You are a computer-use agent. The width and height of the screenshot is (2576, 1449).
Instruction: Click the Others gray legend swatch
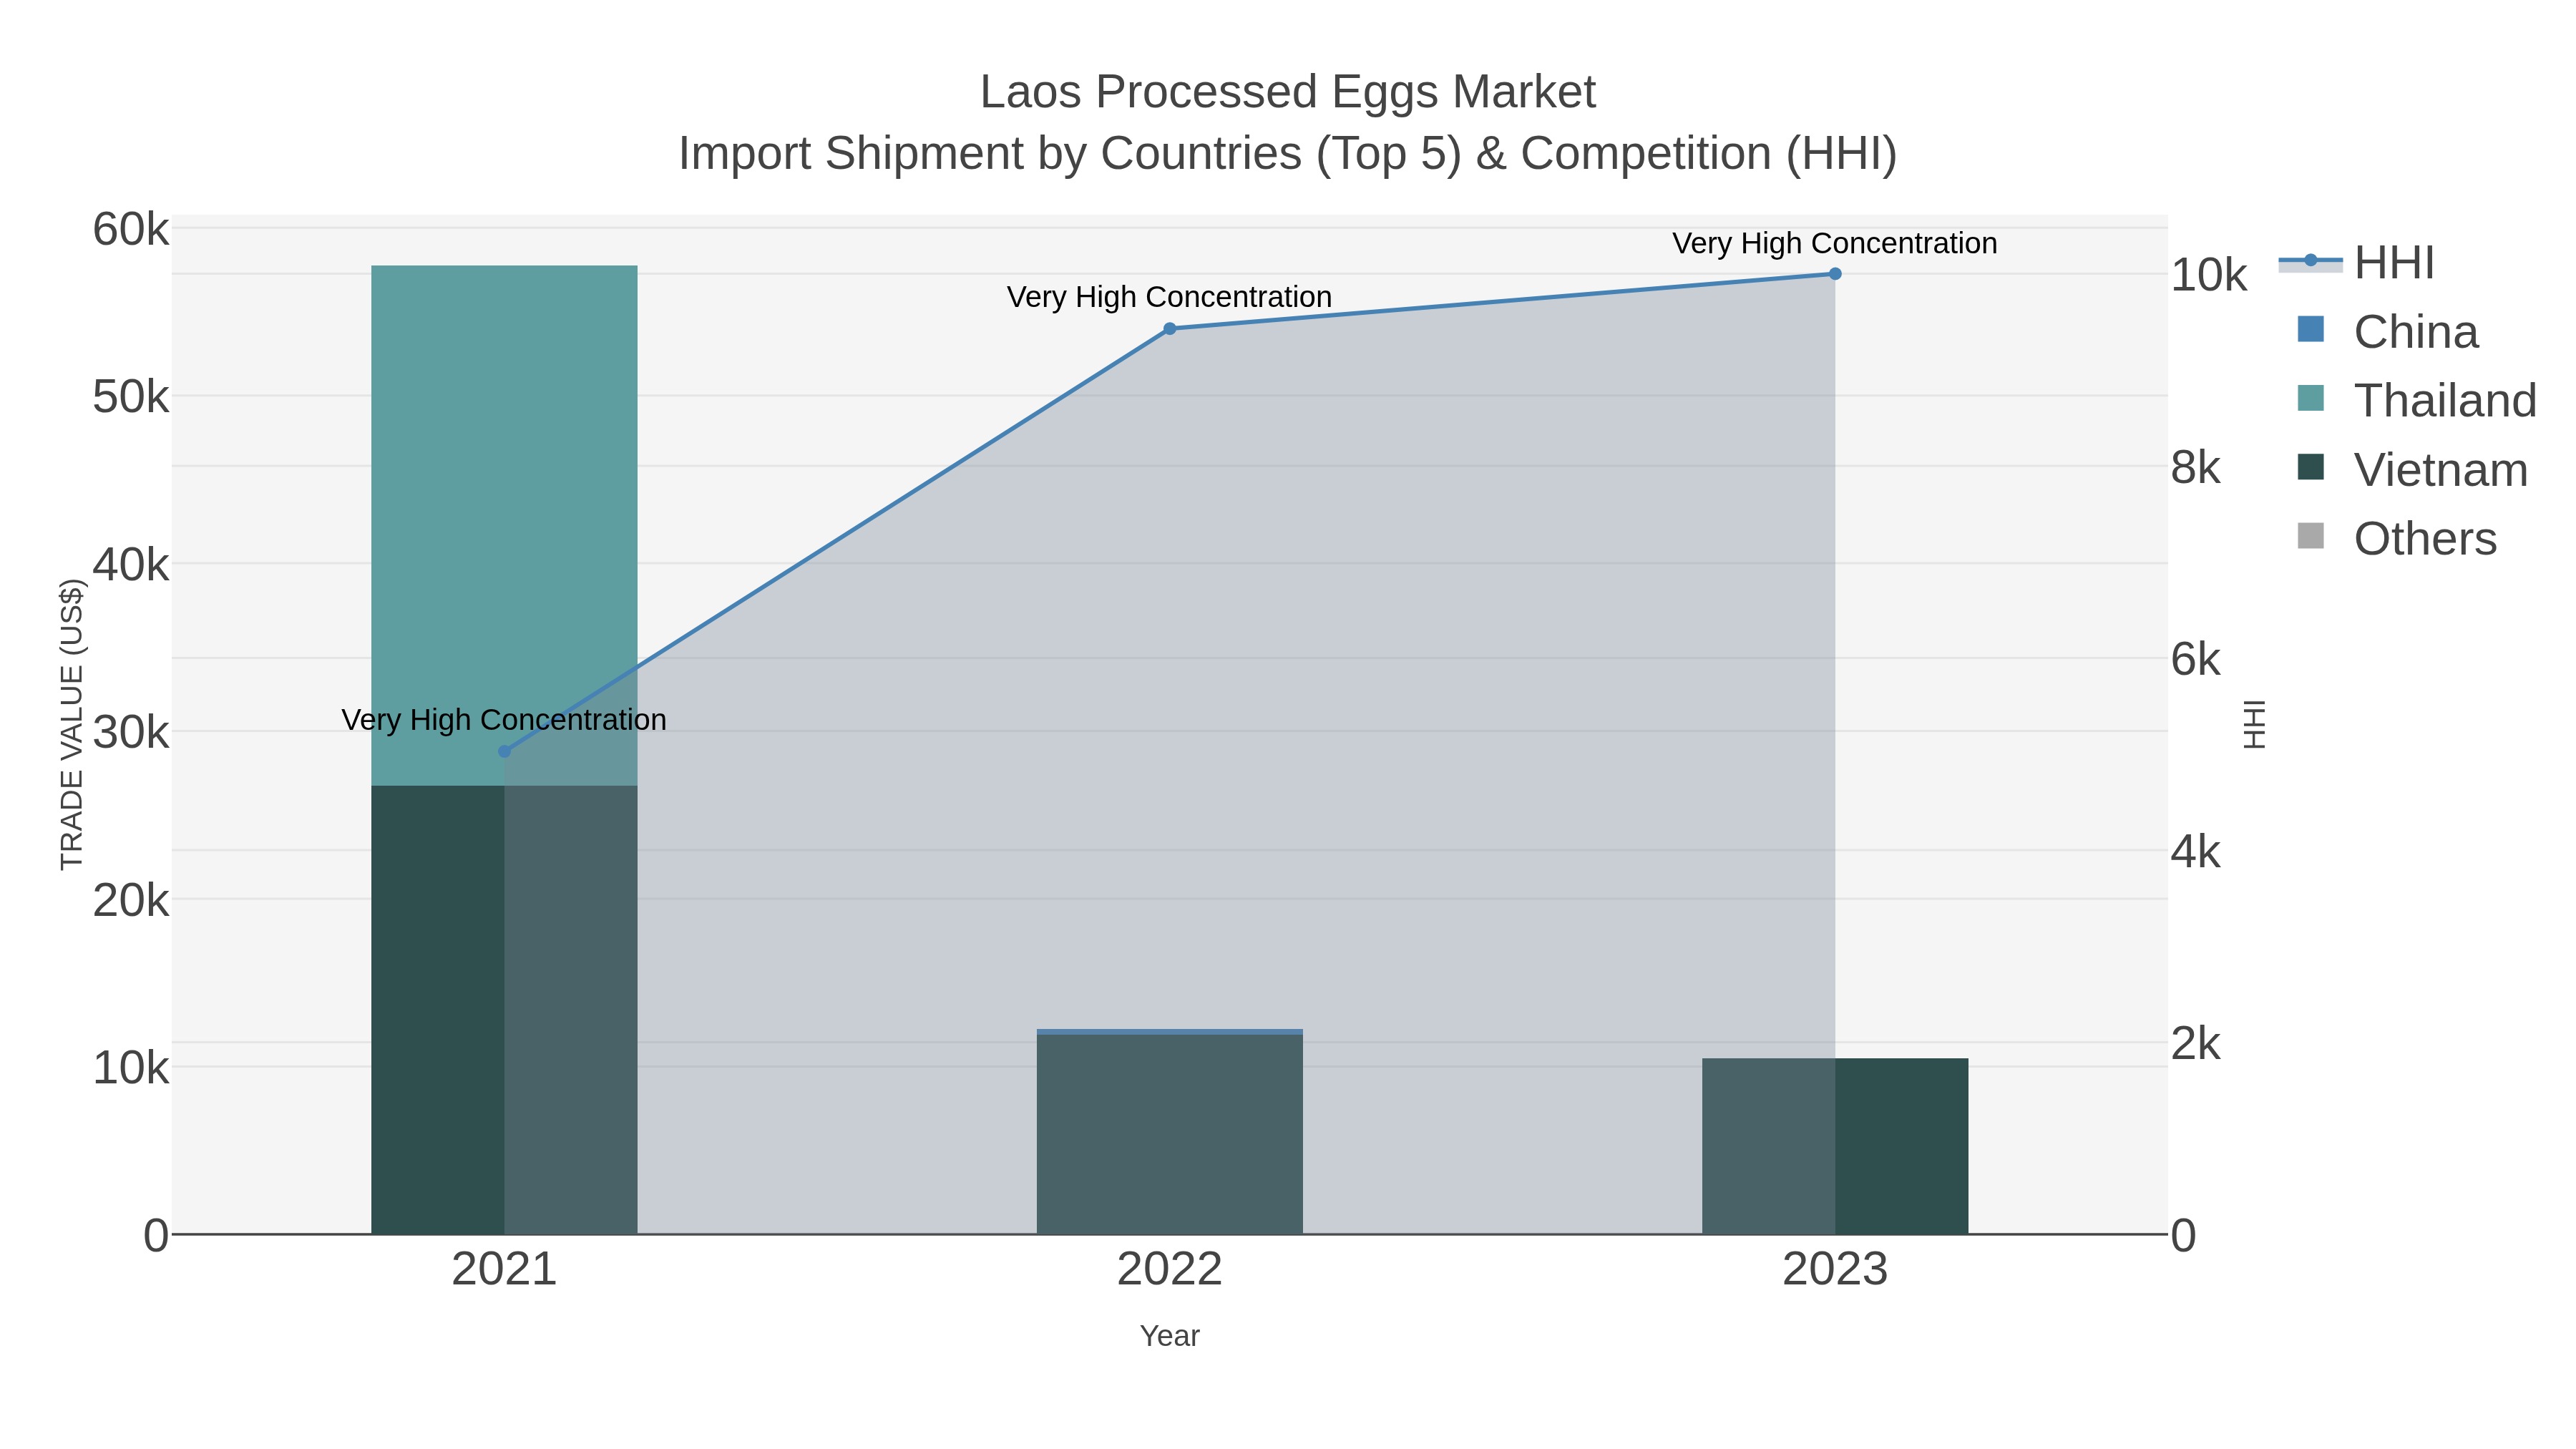[2311, 536]
